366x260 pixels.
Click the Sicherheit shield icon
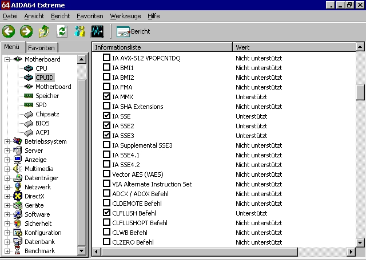18,224
